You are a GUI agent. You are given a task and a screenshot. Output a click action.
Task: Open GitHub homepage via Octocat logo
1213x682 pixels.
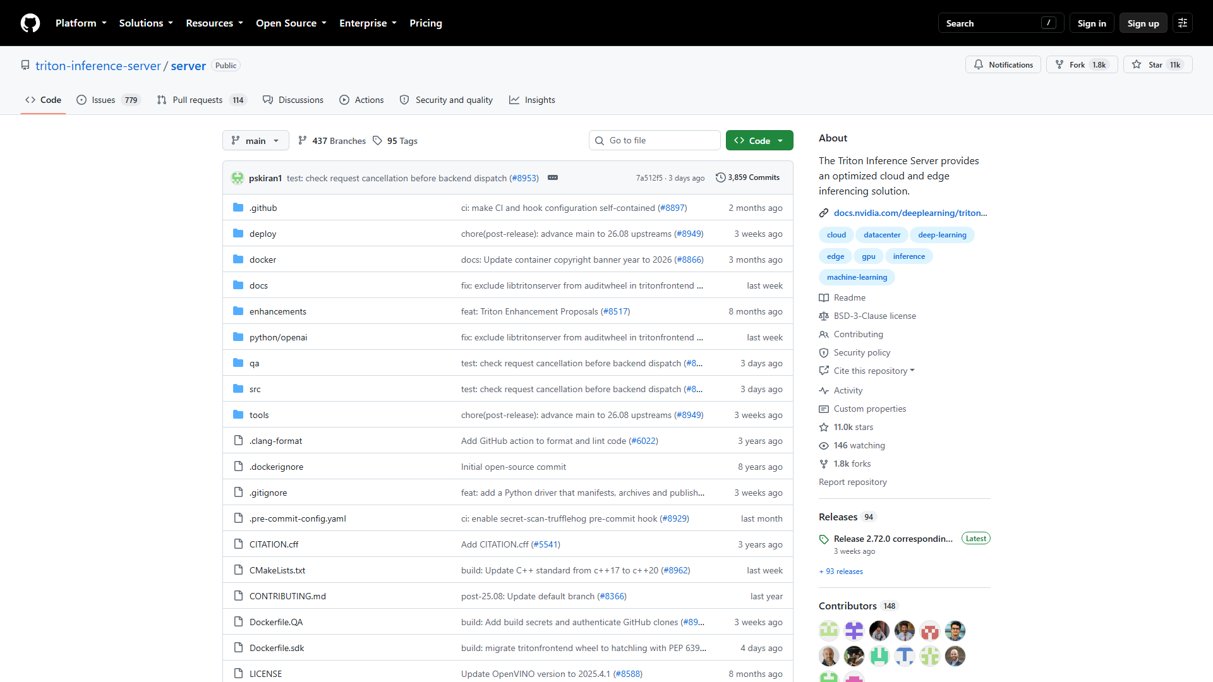pos(30,23)
